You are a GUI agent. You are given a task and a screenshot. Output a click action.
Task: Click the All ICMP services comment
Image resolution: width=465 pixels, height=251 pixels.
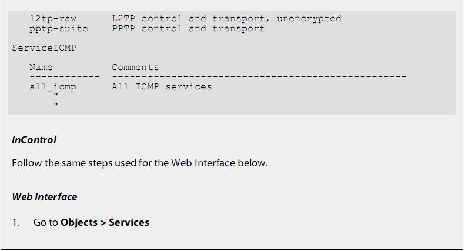[162, 86]
